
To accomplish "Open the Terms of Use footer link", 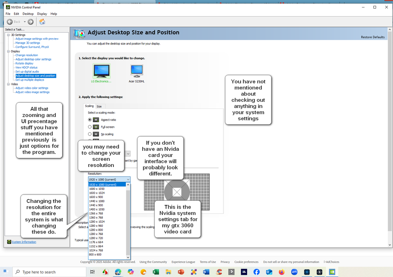I will (x=208, y=262).
